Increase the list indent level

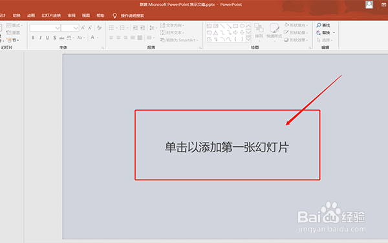click(142, 28)
